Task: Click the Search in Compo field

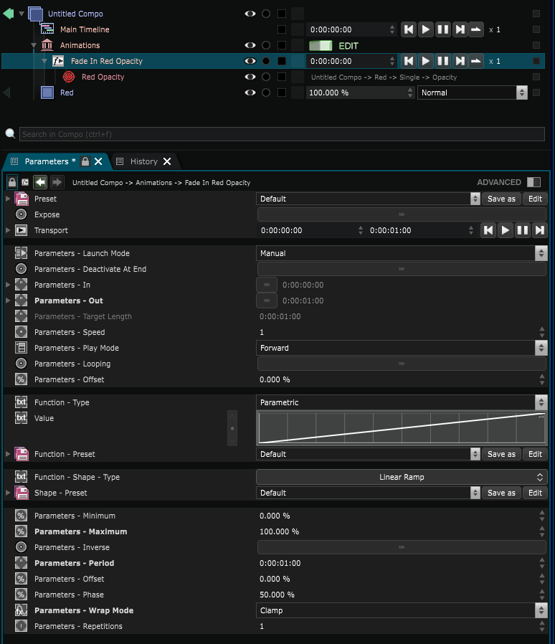Action: (x=282, y=134)
